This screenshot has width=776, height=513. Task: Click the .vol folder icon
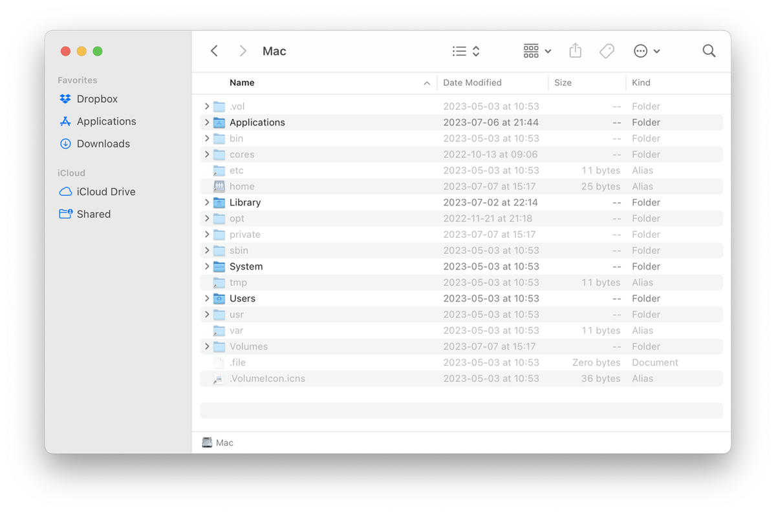coord(219,106)
